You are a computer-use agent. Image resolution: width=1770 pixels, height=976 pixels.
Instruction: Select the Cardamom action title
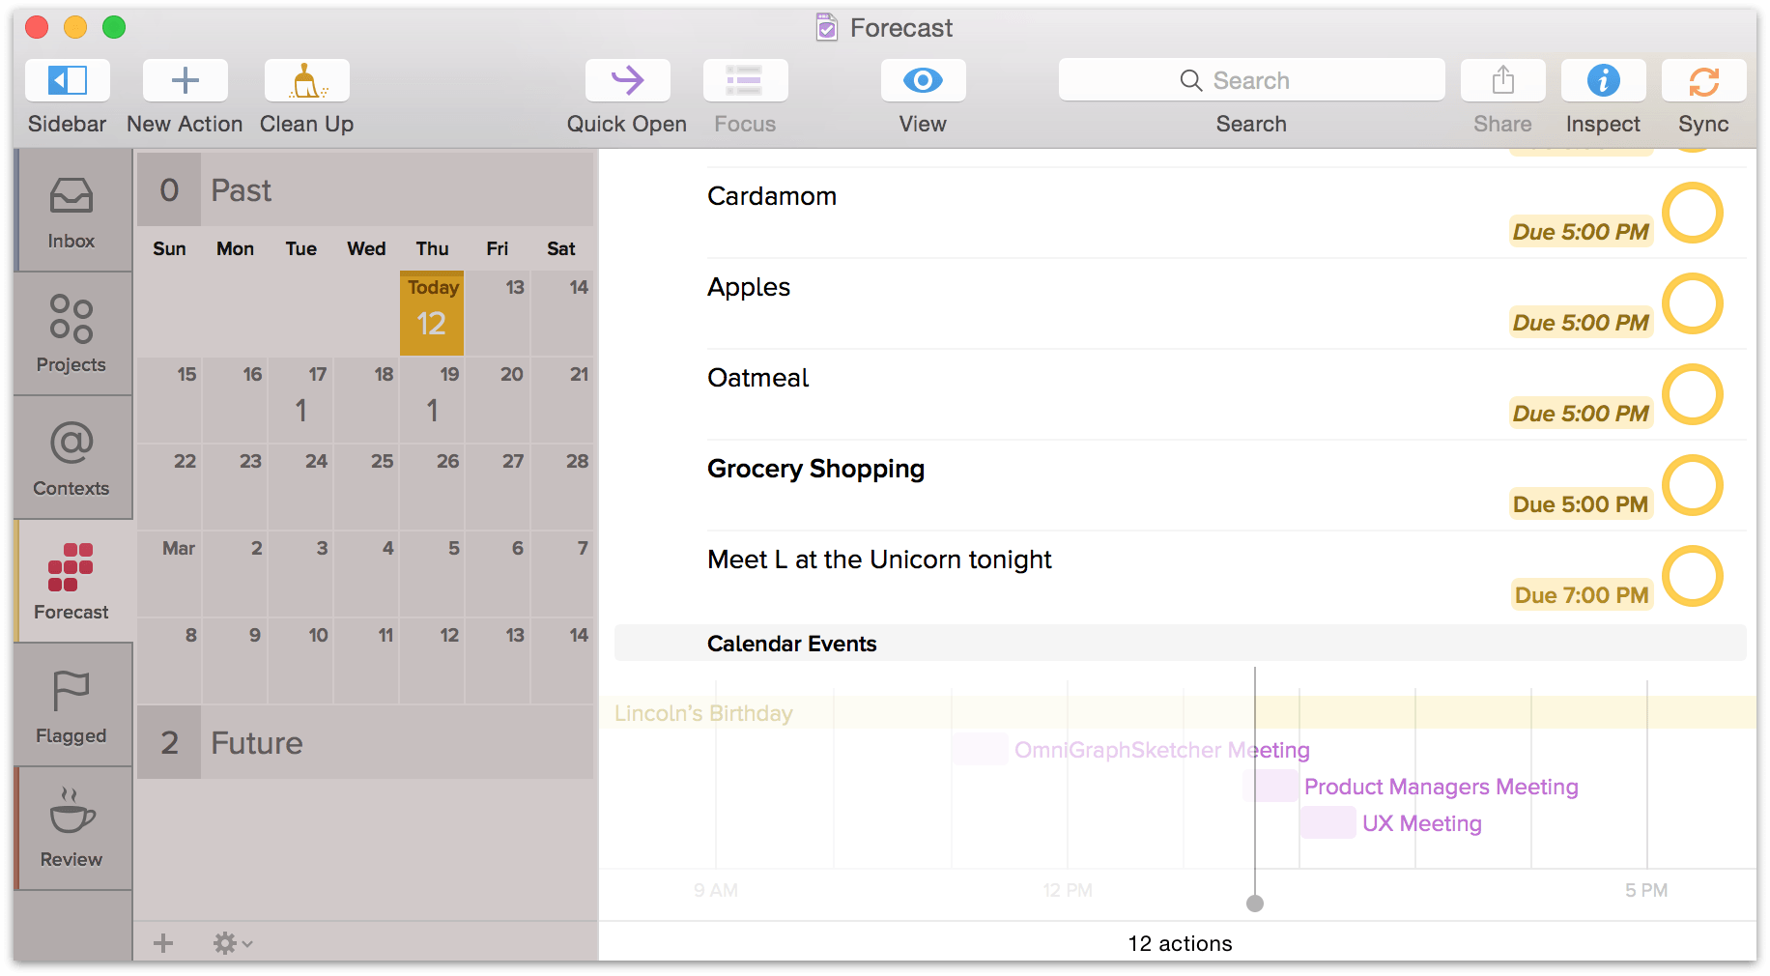(x=772, y=196)
